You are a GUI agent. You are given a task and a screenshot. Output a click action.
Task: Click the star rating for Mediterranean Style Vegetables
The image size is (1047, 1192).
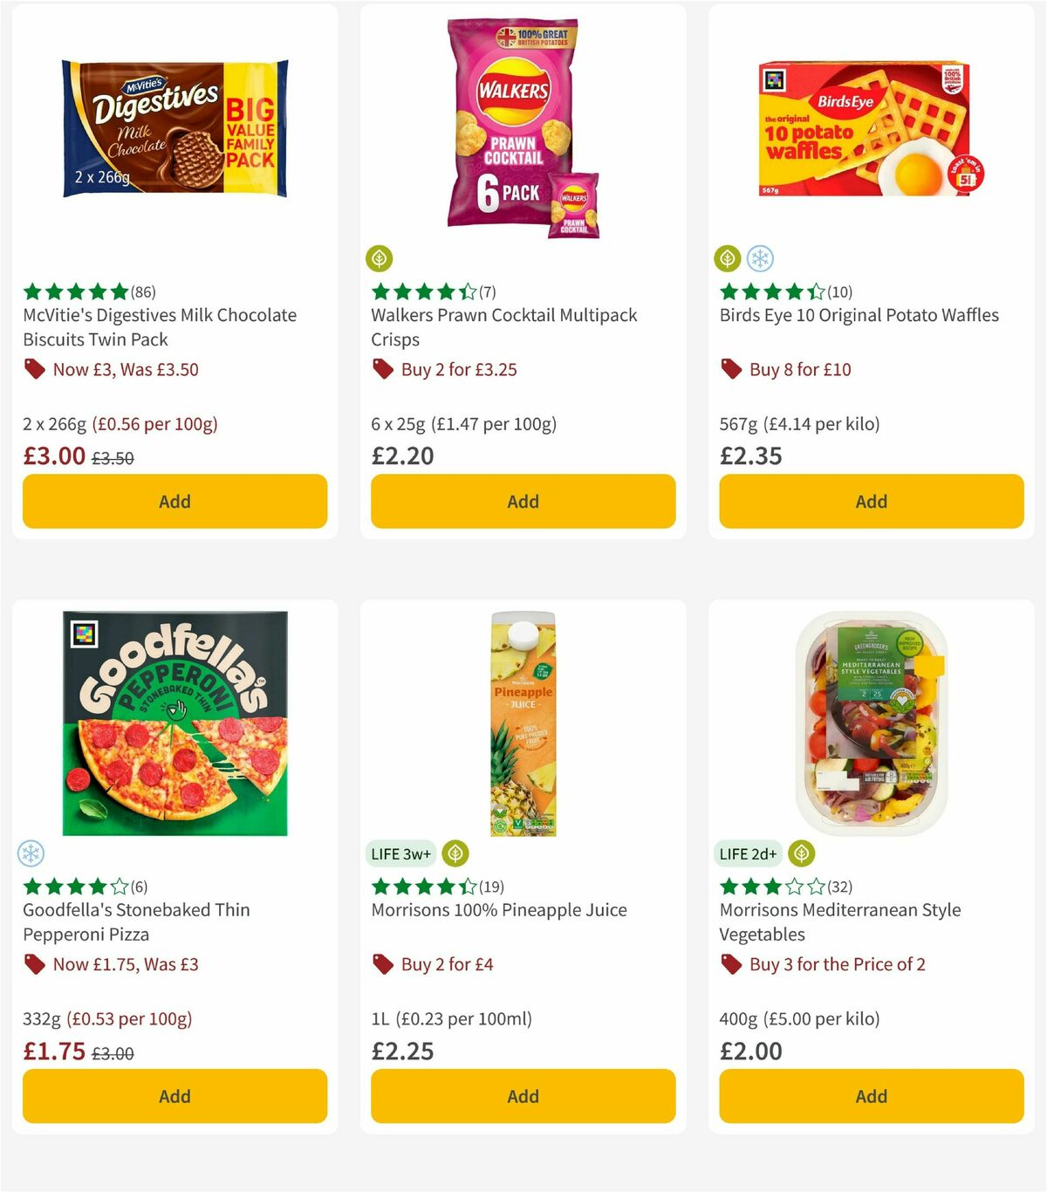click(x=768, y=886)
